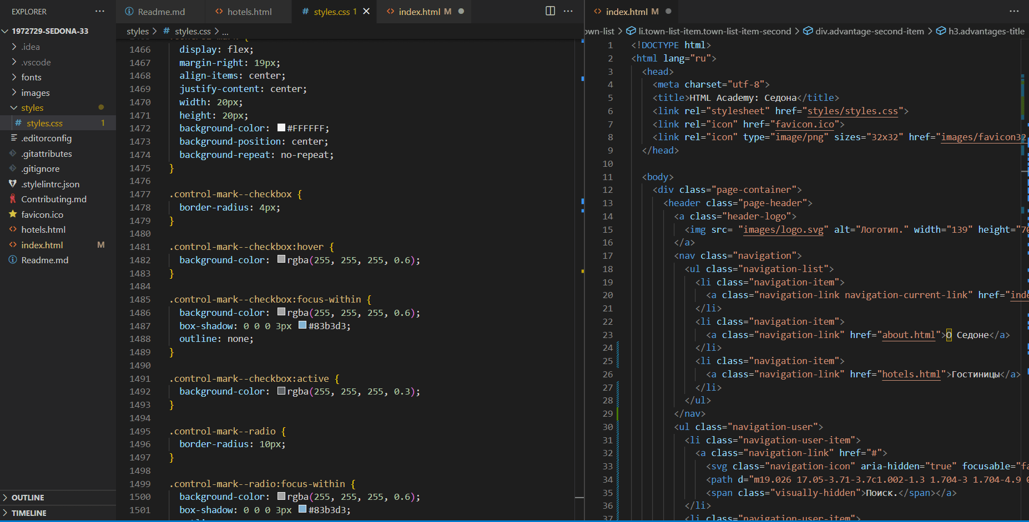
Task: Open rgba 0.3 color swatch on line 1492
Action: point(281,391)
